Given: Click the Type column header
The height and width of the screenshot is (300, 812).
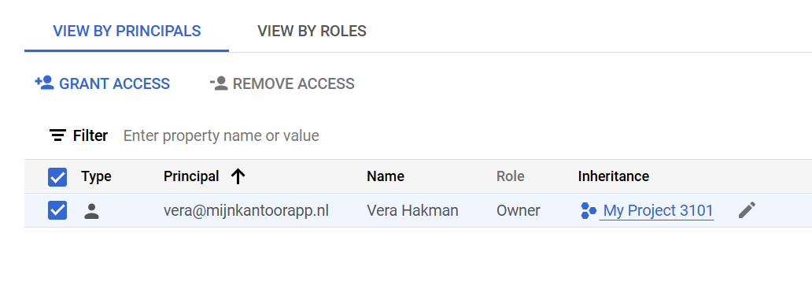Looking at the screenshot, I should coord(96,176).
